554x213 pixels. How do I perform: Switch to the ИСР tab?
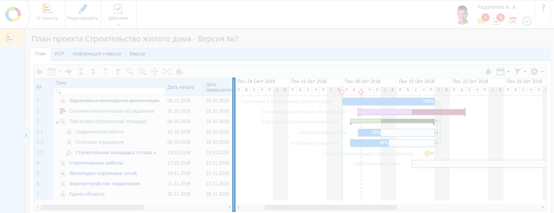59,54
